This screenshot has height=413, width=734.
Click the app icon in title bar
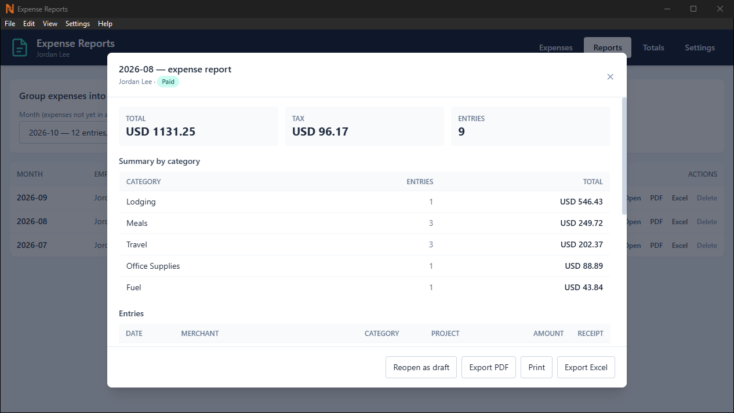click(x=9, y=9)
